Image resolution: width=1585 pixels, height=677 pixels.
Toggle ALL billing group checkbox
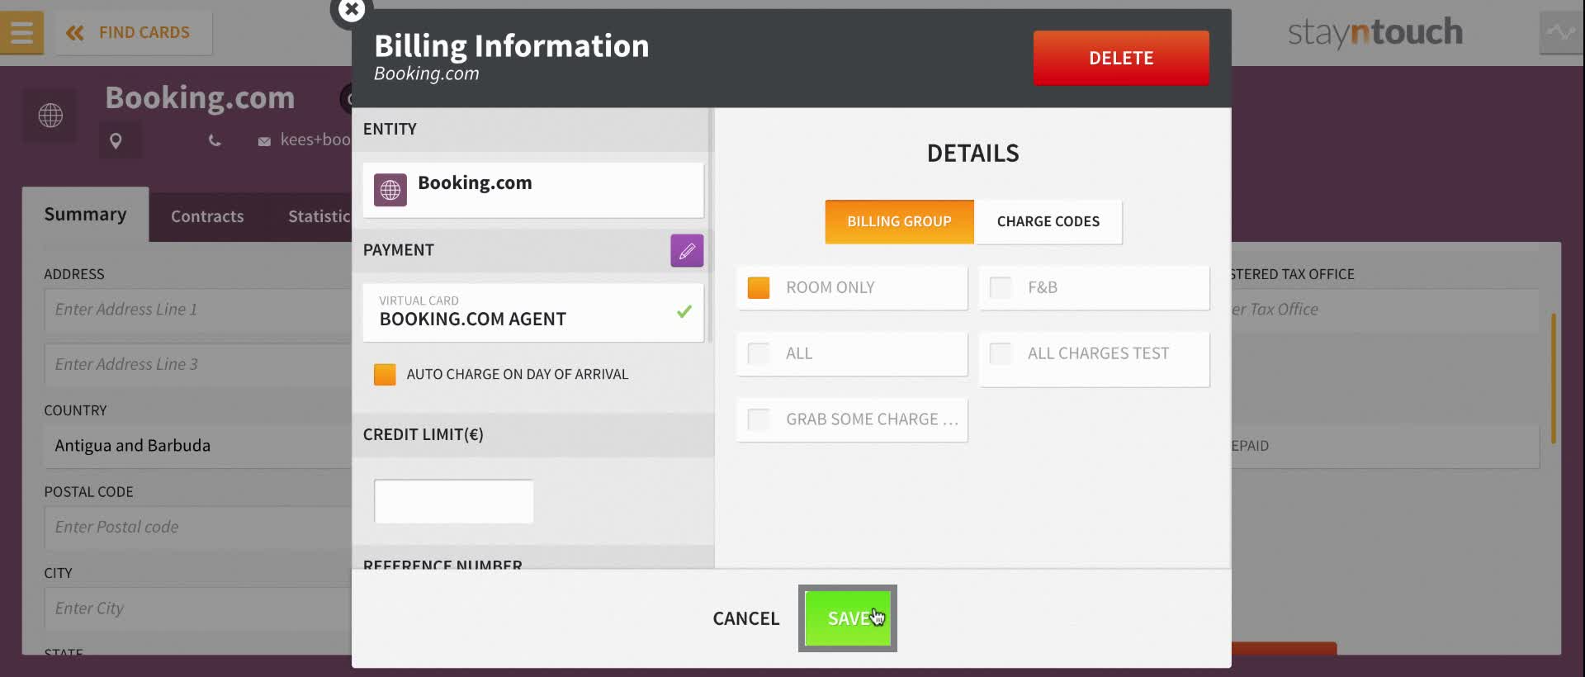pos(759,354)
